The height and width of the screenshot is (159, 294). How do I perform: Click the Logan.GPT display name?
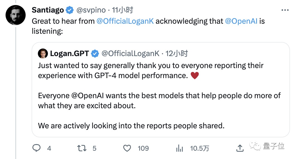tap(69, 54)
